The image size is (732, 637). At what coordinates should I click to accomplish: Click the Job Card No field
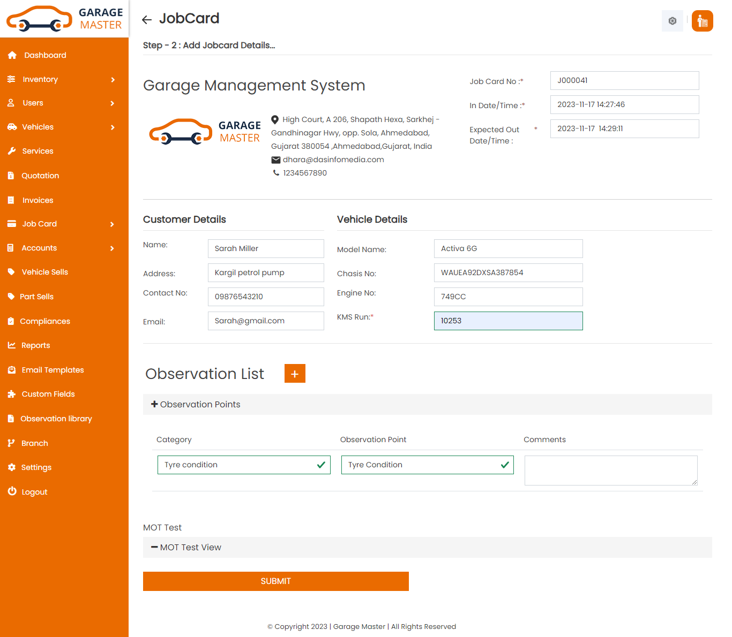click(x=625, y=80)
